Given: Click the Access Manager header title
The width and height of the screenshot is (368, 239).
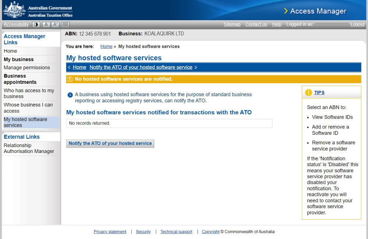Looking at the screenshot, I should coord(318,11).
